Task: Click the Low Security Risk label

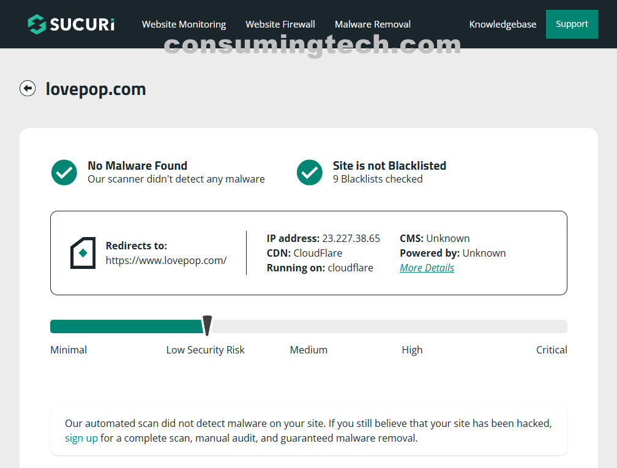Action: click(x=205, y=350)
